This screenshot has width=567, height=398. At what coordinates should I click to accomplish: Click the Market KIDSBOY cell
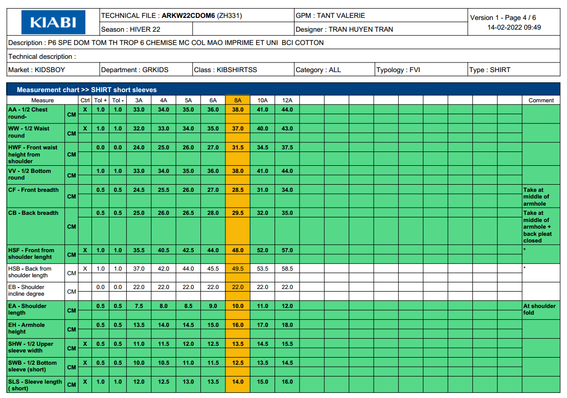tap(31, 69)
